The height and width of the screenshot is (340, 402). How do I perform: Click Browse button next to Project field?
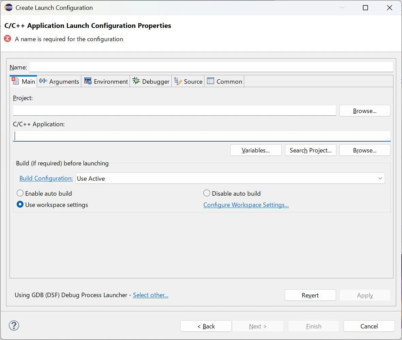click(365, 111)
